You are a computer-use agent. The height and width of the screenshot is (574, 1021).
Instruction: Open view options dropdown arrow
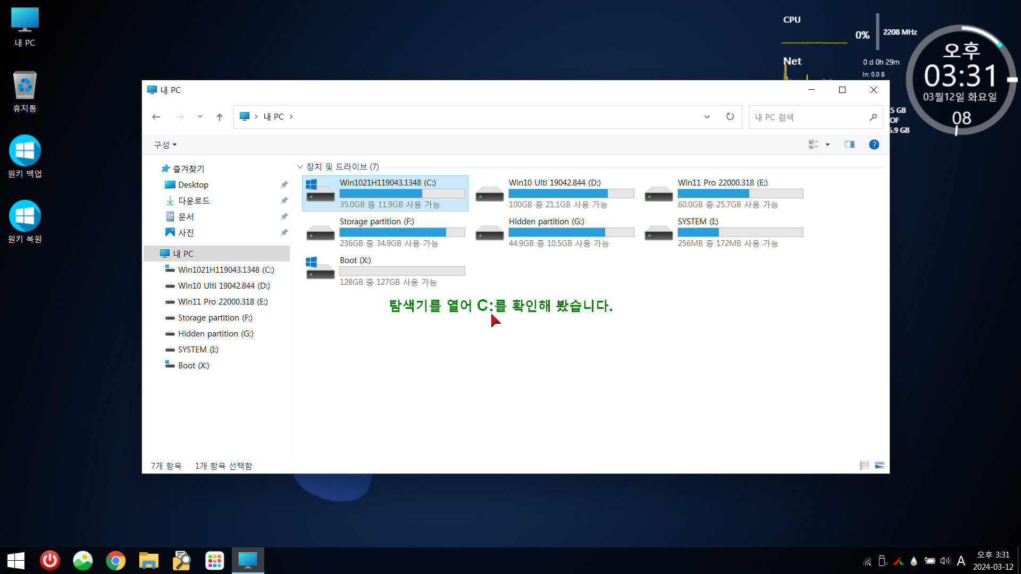pyautogui.click(x=827, y=145)
